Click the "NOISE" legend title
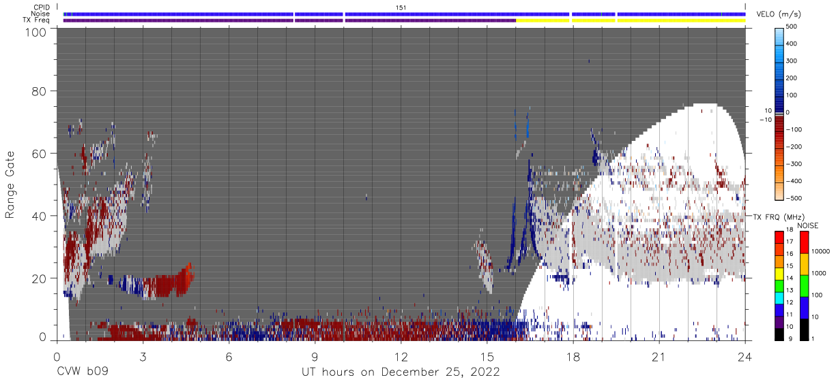 (808, 226)
